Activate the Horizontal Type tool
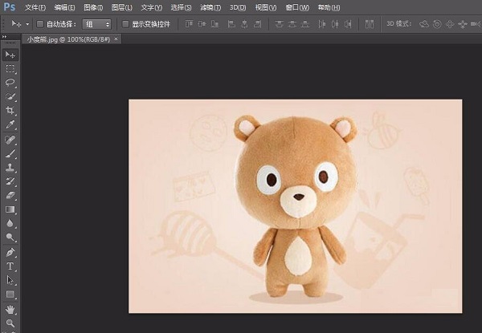 coord(10,266)
